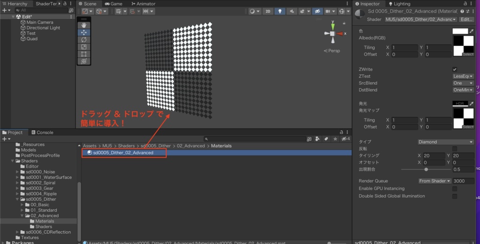Select the Scale tool
This screenshot has width=480, height=244.
click(83, 47)
